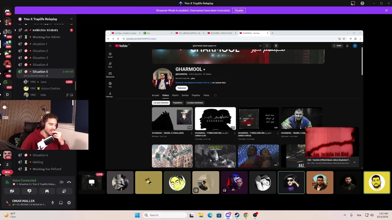Show hidden system tray icons chevron
Screen dimensions: 392x220
point(345,215)
